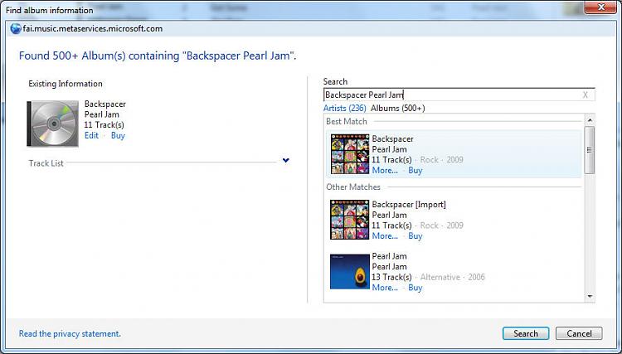Select Backspacer [Import] album cover

click(x=350, y=220)
